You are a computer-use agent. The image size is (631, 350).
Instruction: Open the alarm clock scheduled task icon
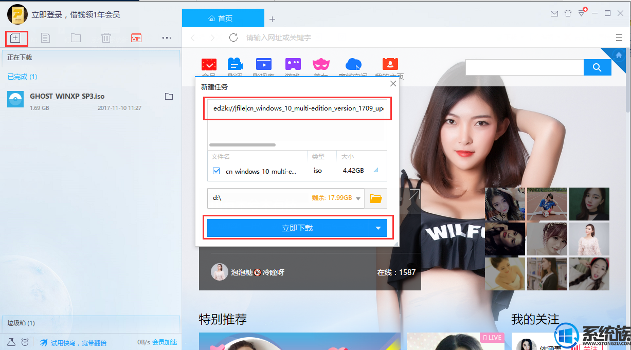[x=24, y=342]
